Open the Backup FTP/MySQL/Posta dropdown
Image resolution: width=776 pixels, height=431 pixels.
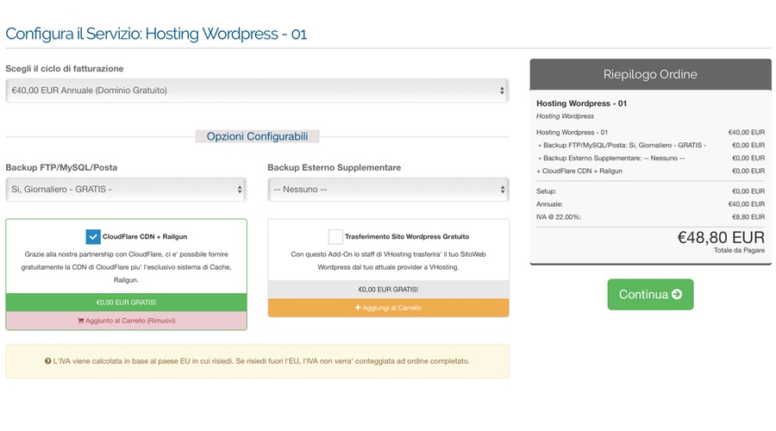pos(126,190)
